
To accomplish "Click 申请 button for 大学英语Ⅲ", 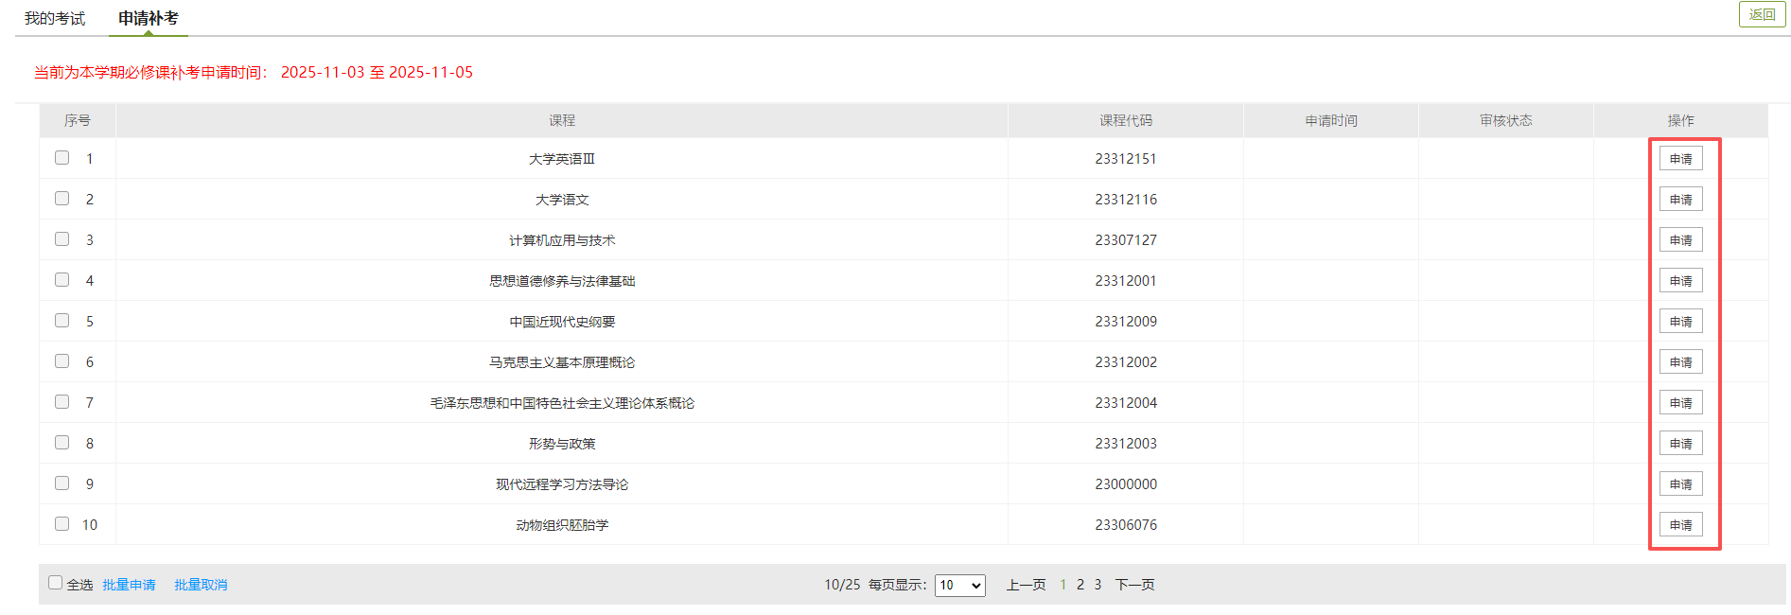I will pos(1680,159).
